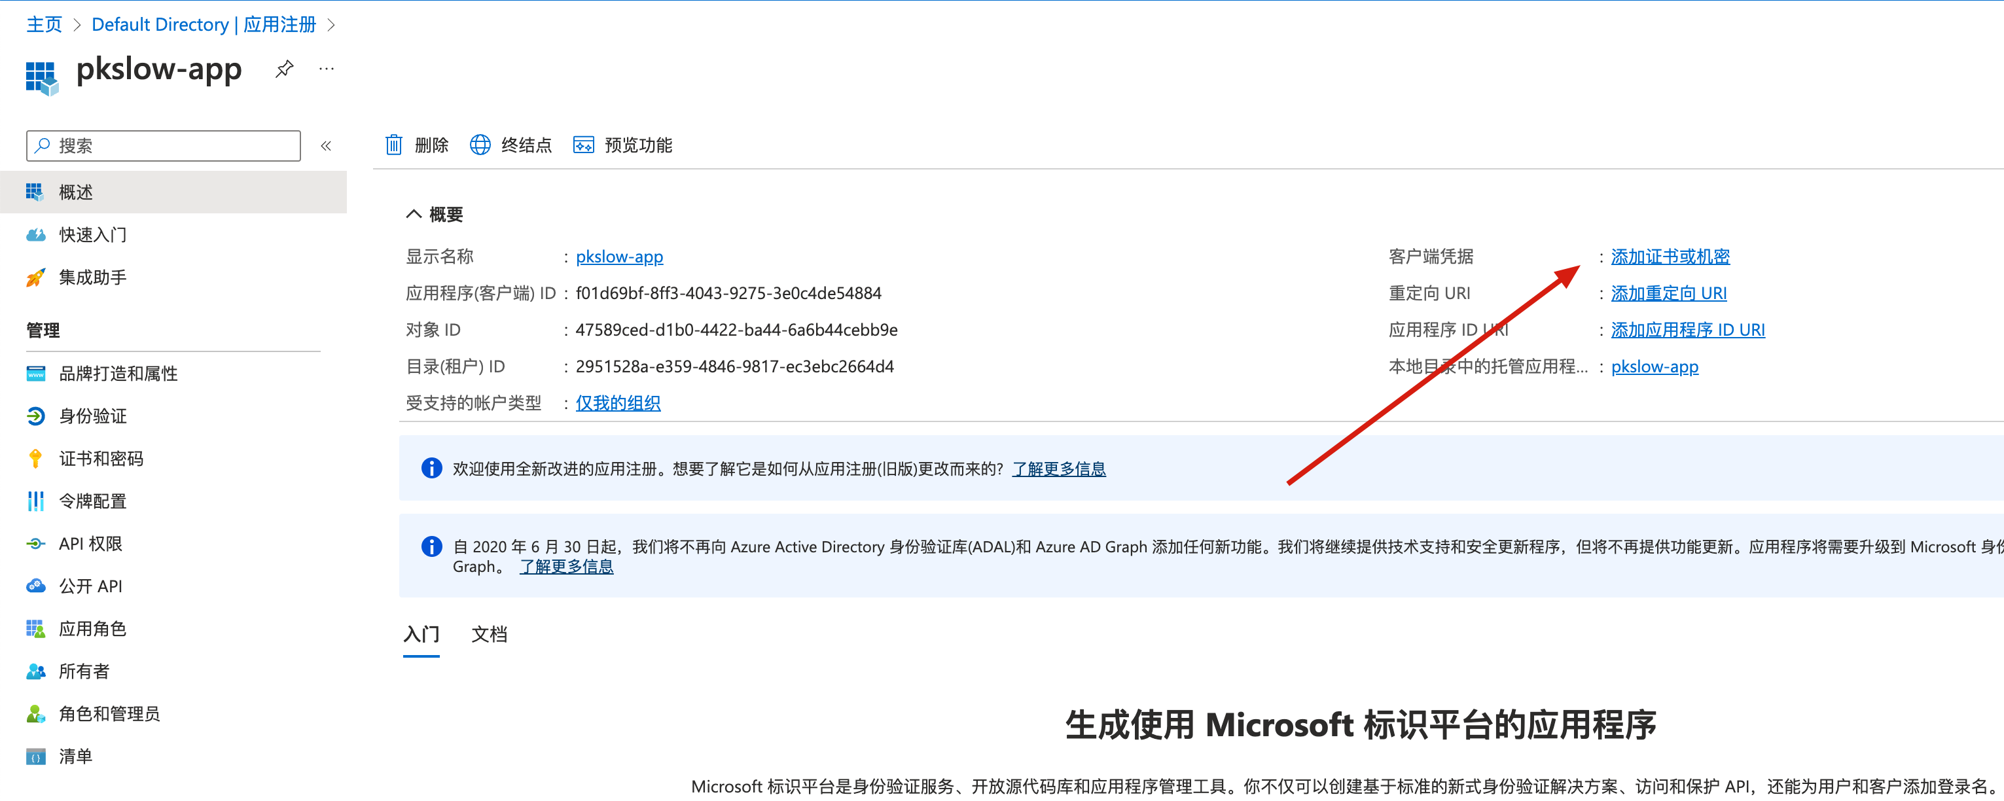This screenshot has width=2004, height=801.
Task: Click the 应用角色 icon
Action: point(36,628)
